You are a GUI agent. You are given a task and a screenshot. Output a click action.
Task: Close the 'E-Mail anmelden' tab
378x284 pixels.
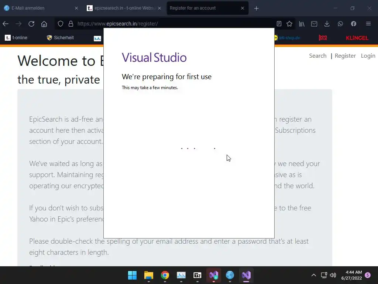(x=76, y=8)
